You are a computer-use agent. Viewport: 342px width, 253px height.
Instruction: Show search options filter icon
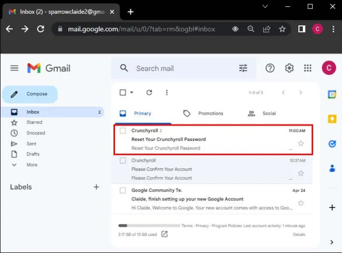[243, 68]
